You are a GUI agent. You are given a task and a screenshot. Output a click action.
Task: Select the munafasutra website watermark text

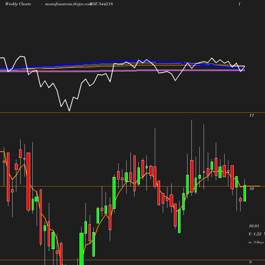(x=67, y=4)
